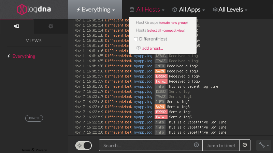The width and height of the screenshot is (273, 153).
Task: Click DifferentHost on Received a log2 row
Action: coord(118,66)
